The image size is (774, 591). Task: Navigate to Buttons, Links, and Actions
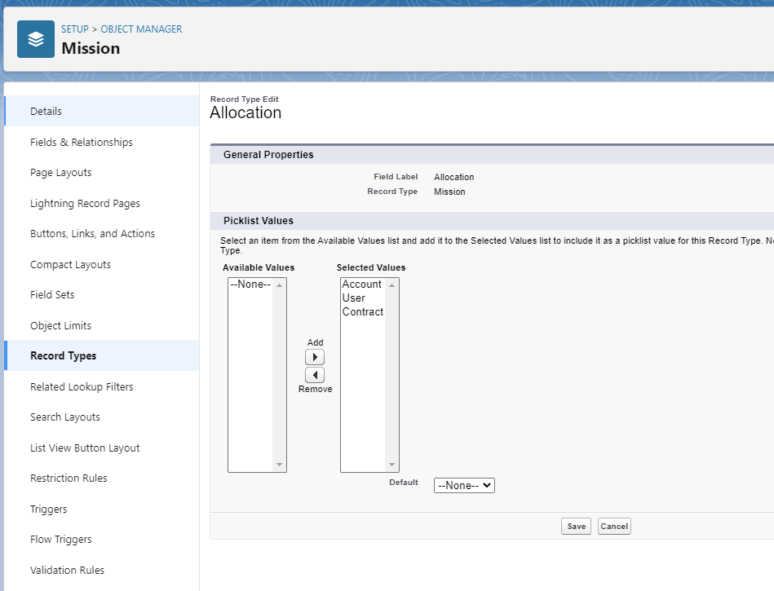tap(92, 234)
